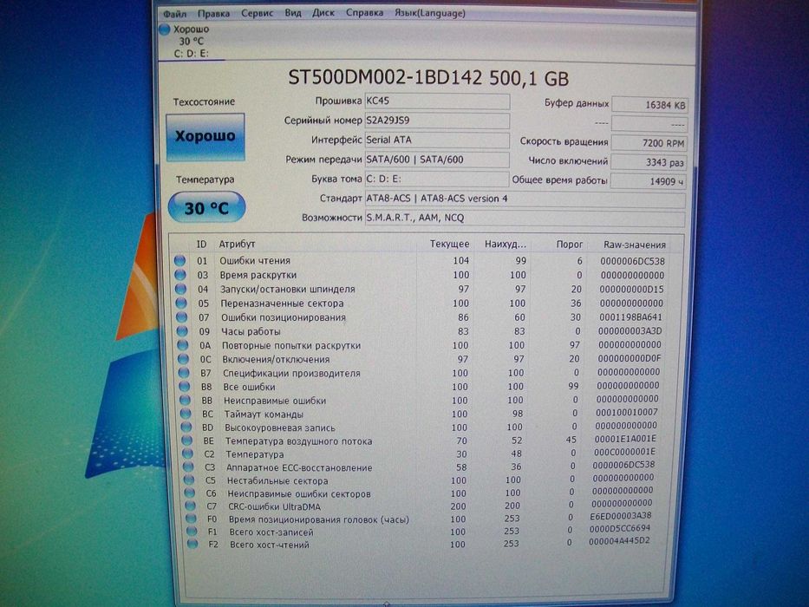The height and width of the screenshot is (607, 809).
Task: Select the Хорошо 30 °C disk tab
Action: (x=191, y=42)
